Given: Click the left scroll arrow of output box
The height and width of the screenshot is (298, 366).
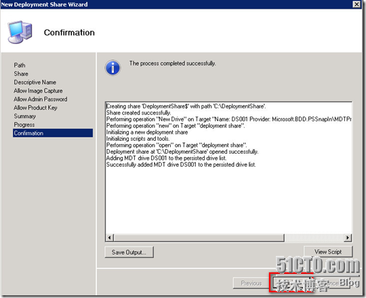Looking at the screenshot, I should 110,238.
